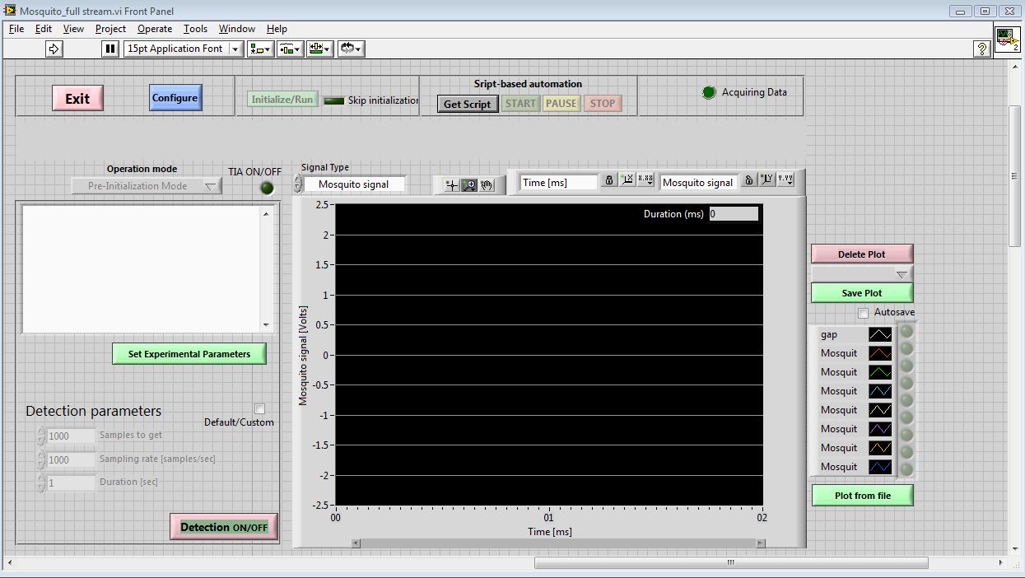
Task: Open the Tools menu
Action: [x=195, y=29]
